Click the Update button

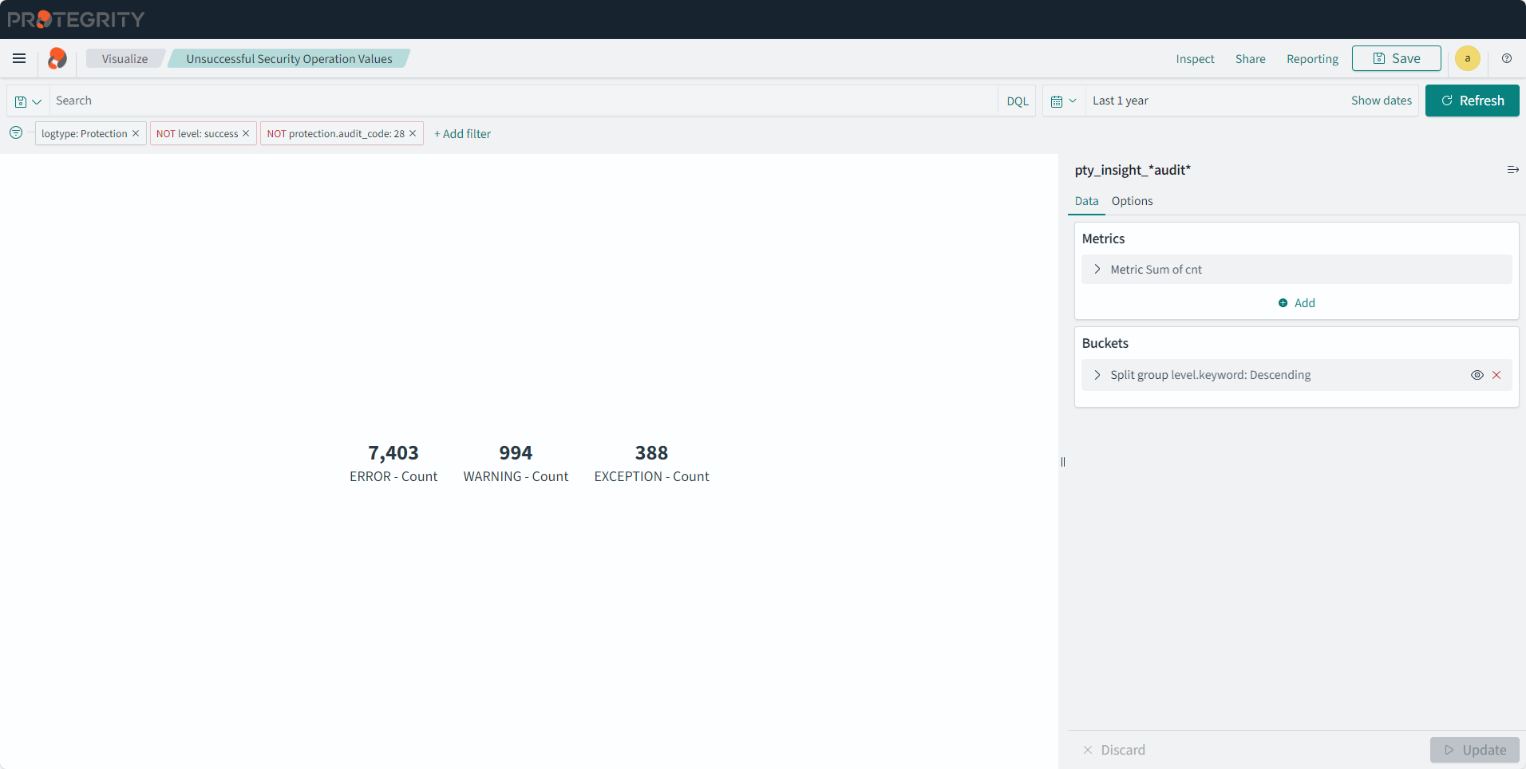1474,750
